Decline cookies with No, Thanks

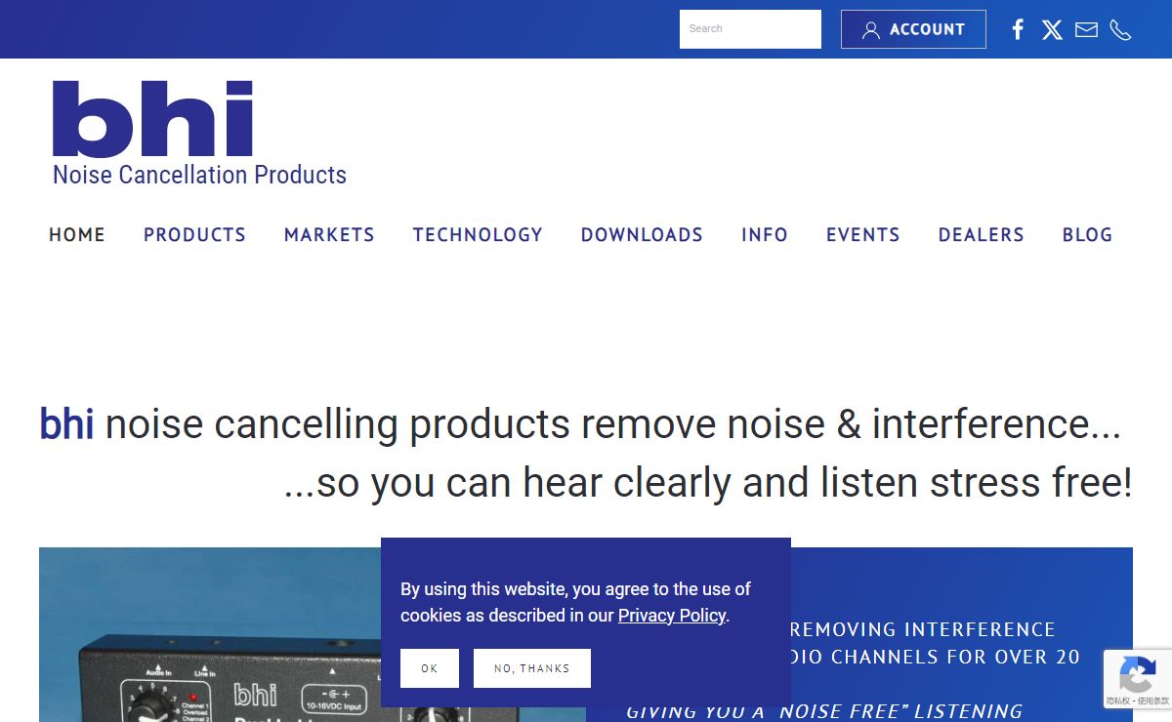[x=532, y=668]
